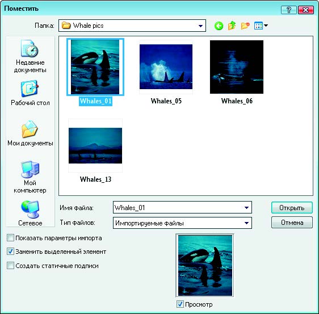
Task: Expand the Имя файла dropdown arrow
Action: coord(246,208)
